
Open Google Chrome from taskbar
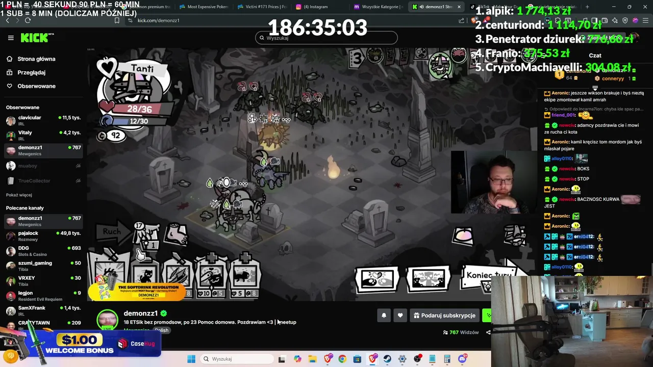click(x=342, y=359)
